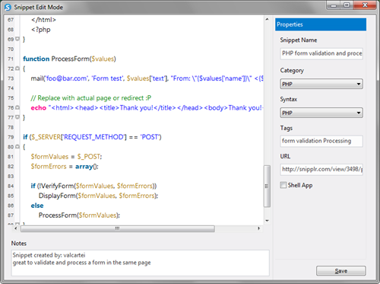This screenshot has height=284, width=380.
Task: Click the horizontal scrollbar thumb
Action: tap(118, 228)
